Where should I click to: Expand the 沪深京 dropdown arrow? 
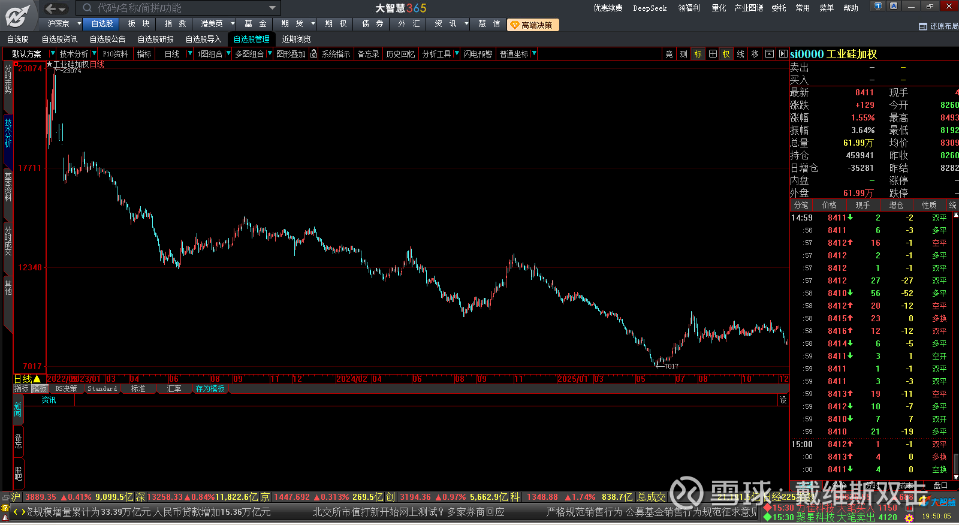click(x=79, y=24)
